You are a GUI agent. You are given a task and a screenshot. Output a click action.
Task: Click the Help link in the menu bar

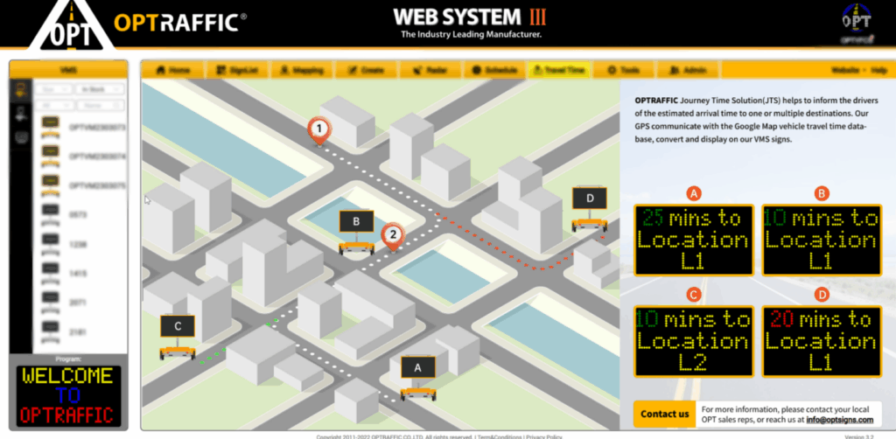coord(878,70)
